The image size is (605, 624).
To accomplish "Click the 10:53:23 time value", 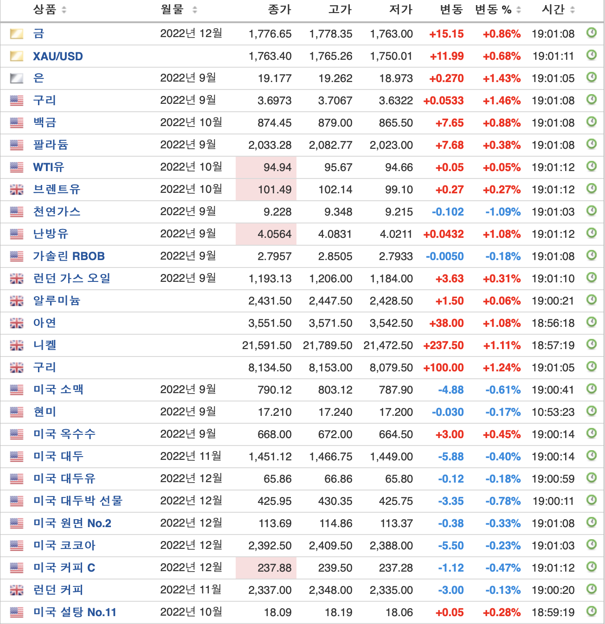I will tap(553, 412).
